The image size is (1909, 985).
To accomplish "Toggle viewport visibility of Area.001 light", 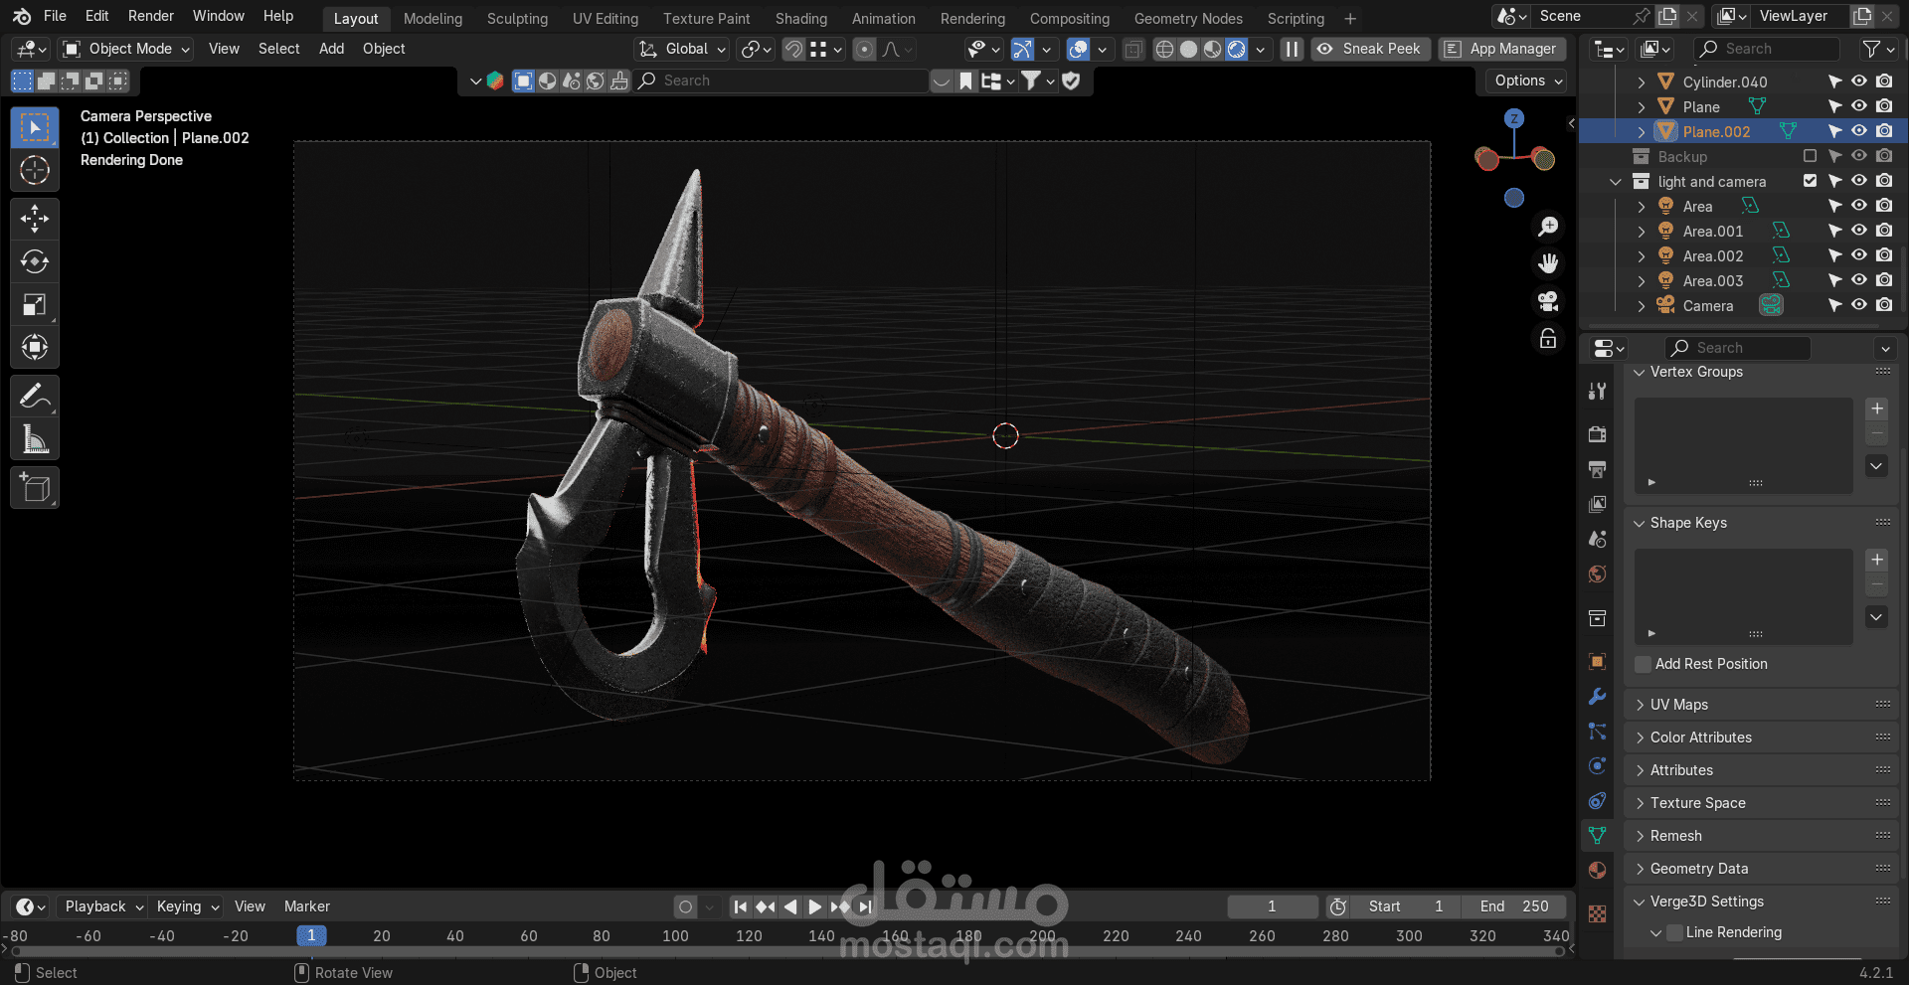I will [1859, 231].
